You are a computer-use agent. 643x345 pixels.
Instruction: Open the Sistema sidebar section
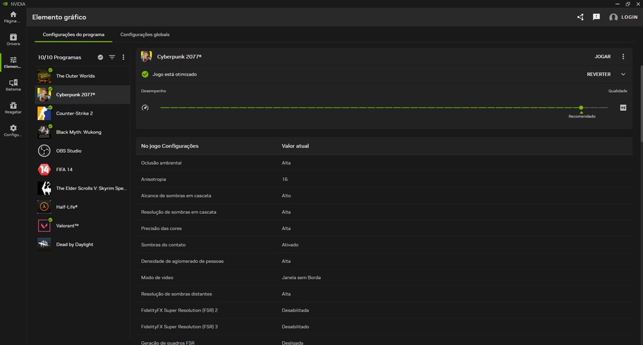click(x=13, y=85)
